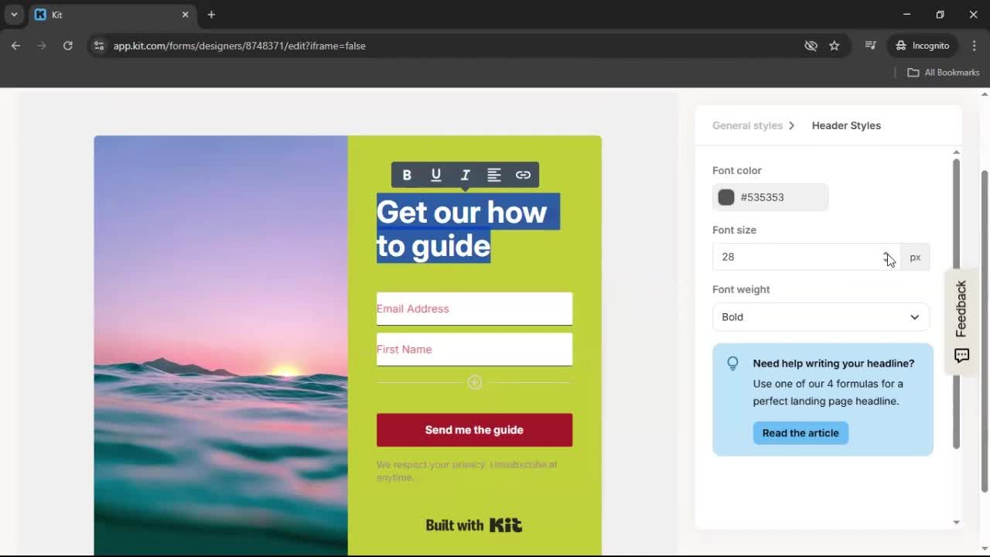Screen dimensions: 990x557
Task: Open the text alignment options icon
Action: click(494, 175)
